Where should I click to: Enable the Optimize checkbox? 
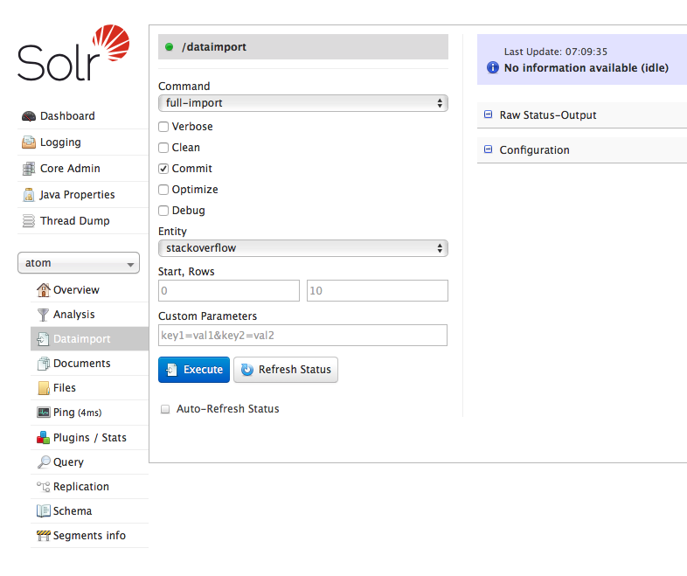[x=163, y=190]
